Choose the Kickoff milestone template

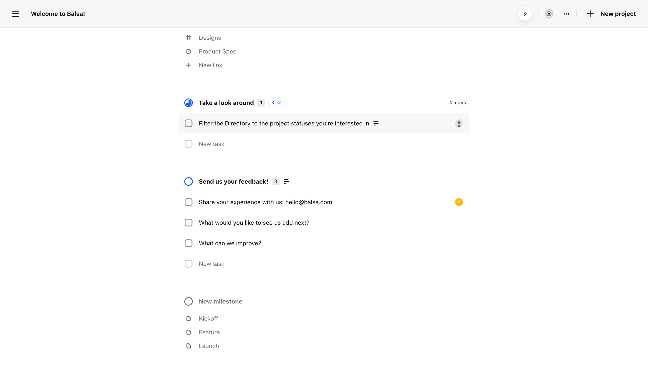pyautogui.click(x=208, y=319)
